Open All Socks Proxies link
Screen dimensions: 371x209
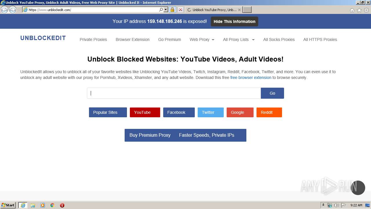(279, 39)
